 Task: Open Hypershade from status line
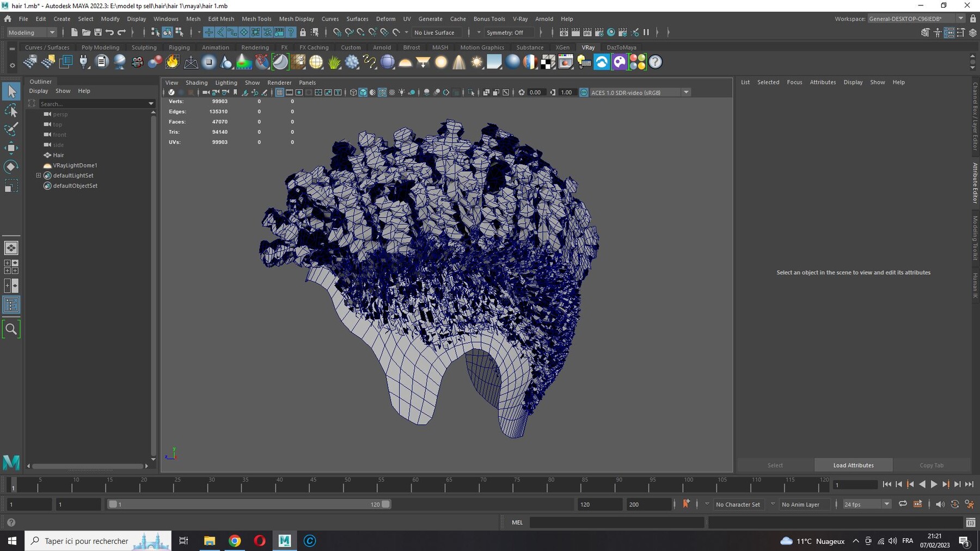[611, 33]
